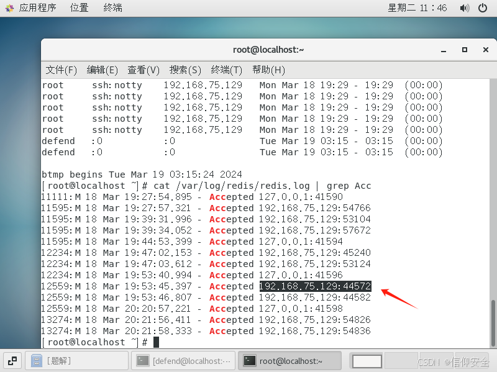Click the text 192.168.75.129:53124
The width and height of the screenshot is (497, 372).
315,264
